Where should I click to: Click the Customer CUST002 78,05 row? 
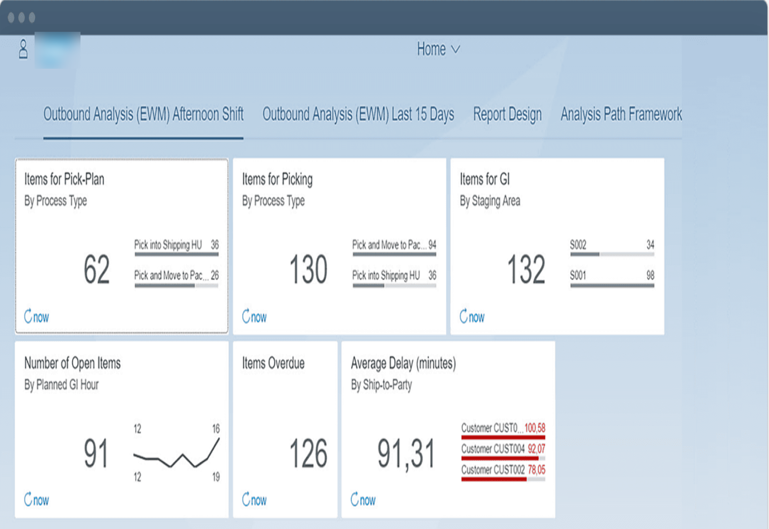pyautogui.click(x=503, y=473)
